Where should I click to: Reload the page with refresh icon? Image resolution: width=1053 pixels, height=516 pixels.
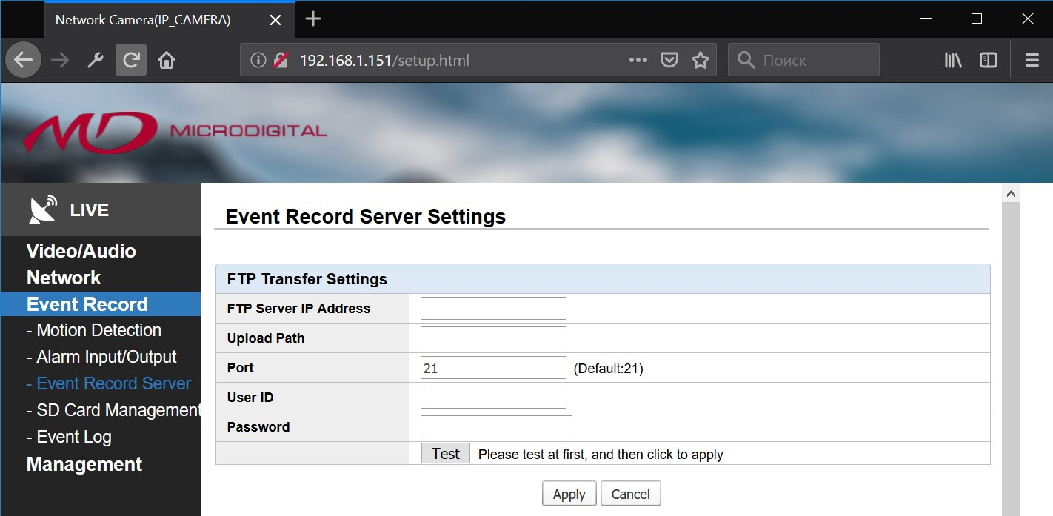[x=131, y=61]
